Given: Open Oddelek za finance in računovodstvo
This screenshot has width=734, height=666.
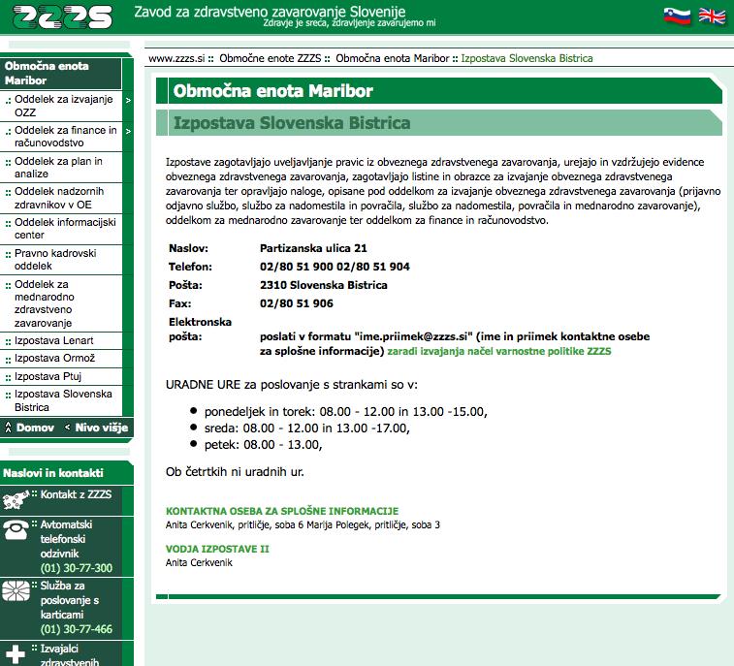Looking at the screenshot, I should pyautogui.click(x=66, y=136).
